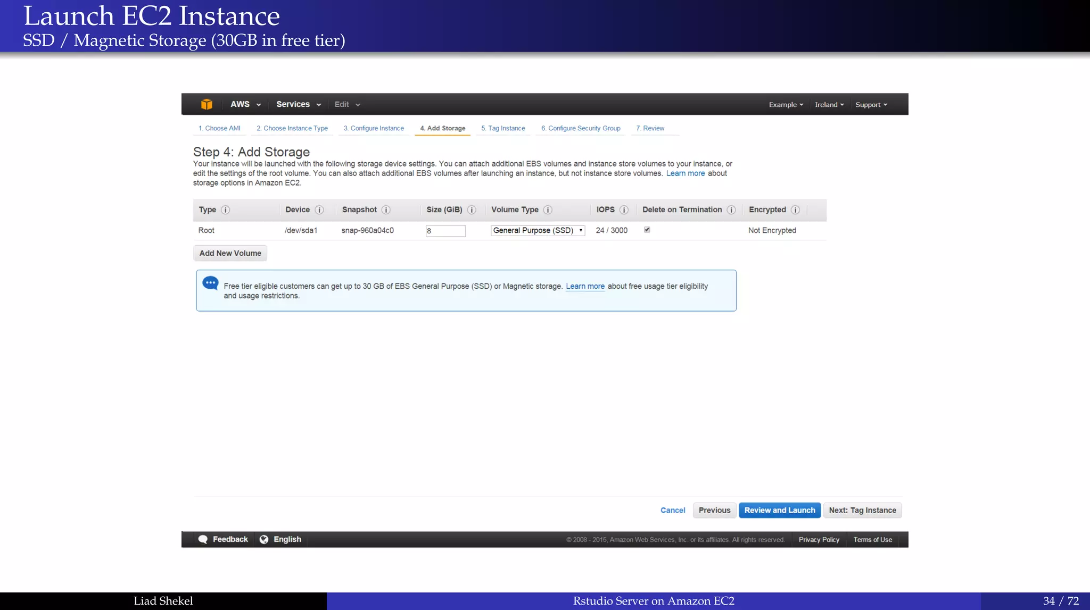This screenshot has height=610, width=1090.
Task: Click the blue chat bubble free-tier icon
Action: pyautogui.click(x=210, y=283)
